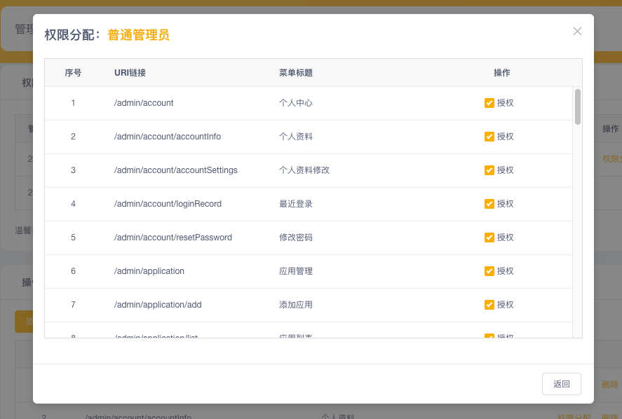Close the 权限分配 dialog with the X icon
Viewport: 622px width, 419px height.
(577, 32)
